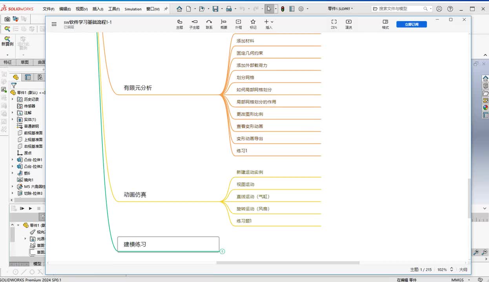Open SolidWorks Resources home task pane icon
This screenshot has height=282, width=489.
tap(485, 78)
